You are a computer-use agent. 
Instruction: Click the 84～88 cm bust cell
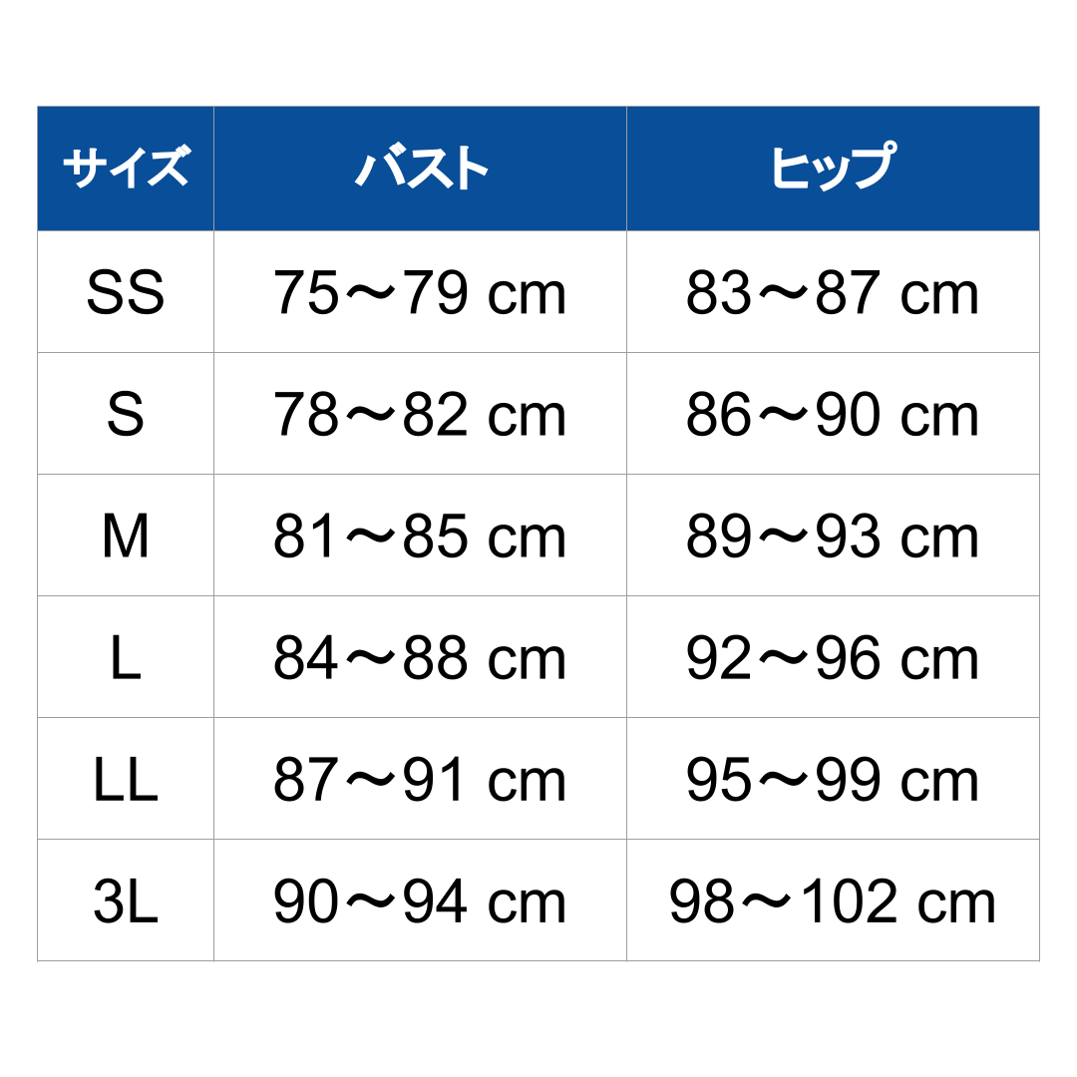pos(420,658)
